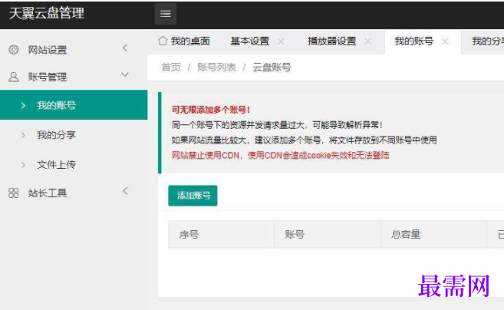Click the red notice 可无限添加多个账号!
The image size is (504, 310).
(211, 110)
